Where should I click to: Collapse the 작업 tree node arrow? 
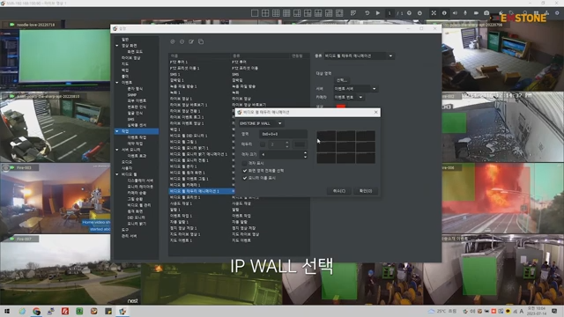[117, 131]
